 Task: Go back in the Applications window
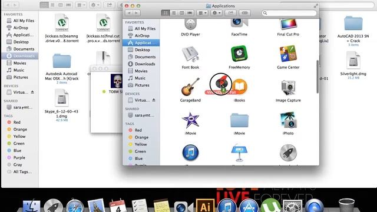tap(129, 13)
